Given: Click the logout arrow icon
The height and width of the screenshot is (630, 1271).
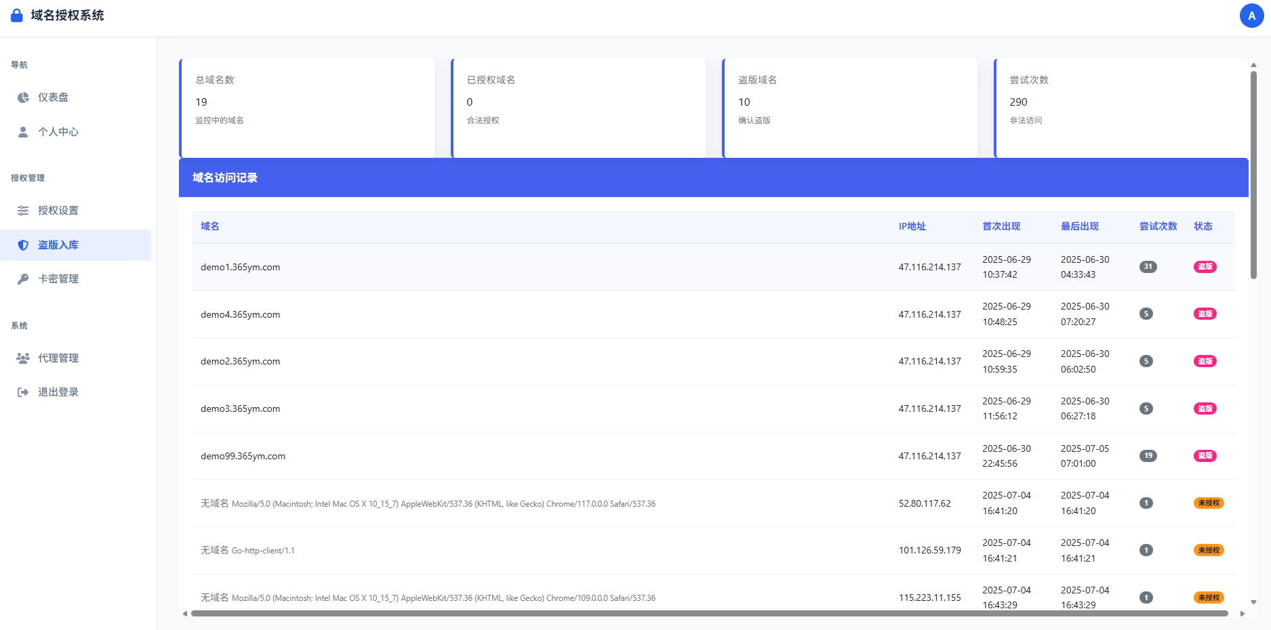Looking at the screenshot, I should pos(23,392).
